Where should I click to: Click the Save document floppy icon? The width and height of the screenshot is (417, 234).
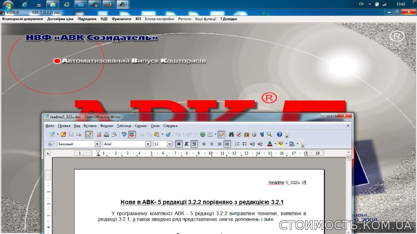(x=71, y=134)
